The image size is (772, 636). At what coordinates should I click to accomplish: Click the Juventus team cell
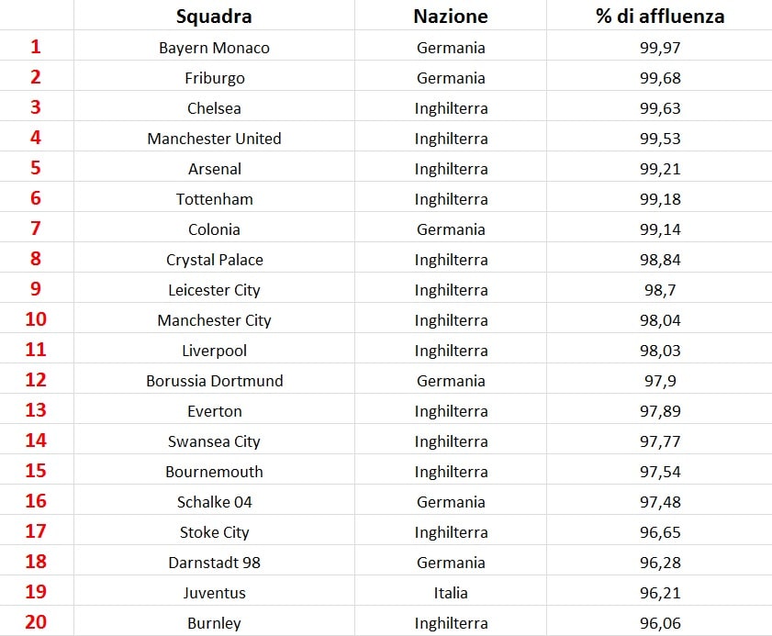[x=214, y=593]
